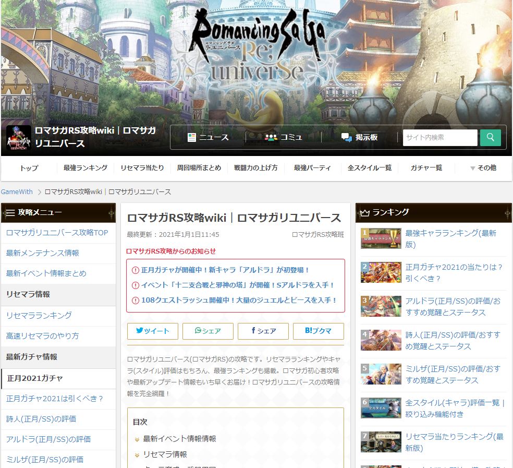This screenshot has width=513, height=468.
Task: Open the 掲示板 bulletin board icon link
Action: (359, 137)
